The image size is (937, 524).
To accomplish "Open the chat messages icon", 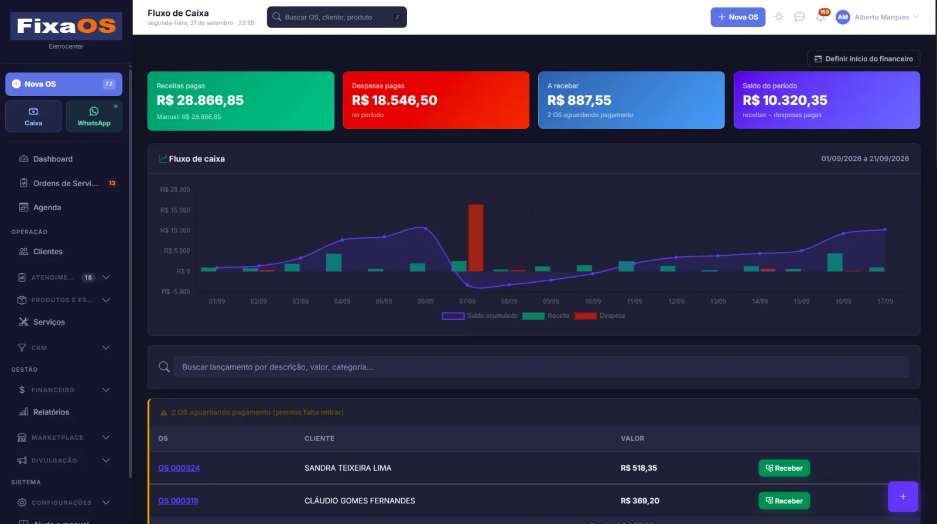I will (x=799, y=17).
